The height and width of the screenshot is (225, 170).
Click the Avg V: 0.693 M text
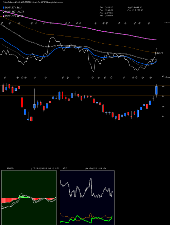point(134,7)
